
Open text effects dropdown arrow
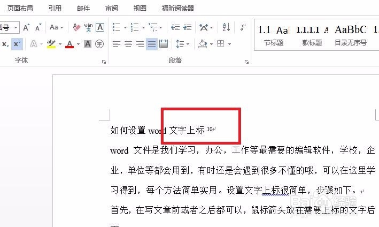point(41,44)
